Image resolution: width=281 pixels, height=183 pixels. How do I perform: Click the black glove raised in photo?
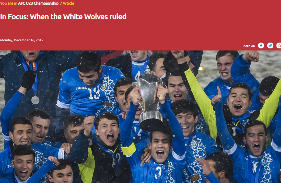click(x=29, y=80)
